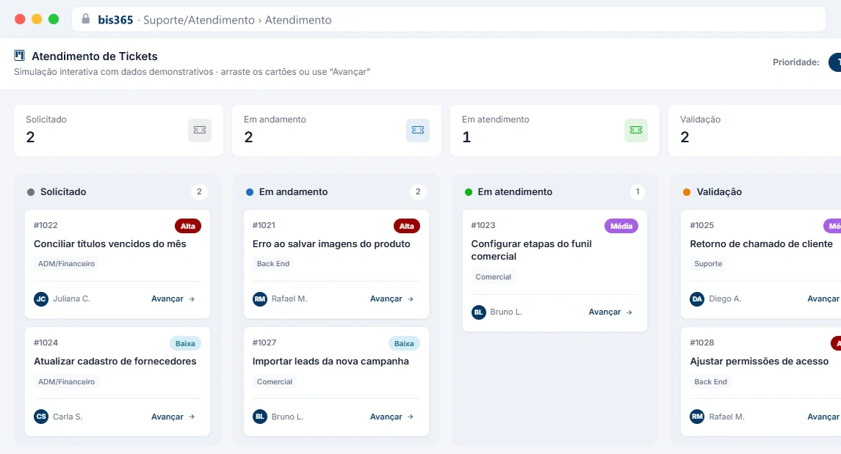This screenshot has width=841, height=454.
Task: Click the gray dot of Solicitado column
Action: tap(31, 192)
